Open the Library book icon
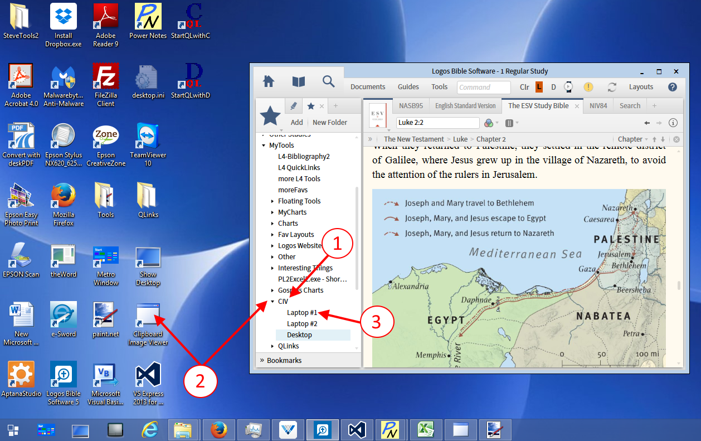The image size is (701, 441). pyautogui.click(x=299, y=82)
